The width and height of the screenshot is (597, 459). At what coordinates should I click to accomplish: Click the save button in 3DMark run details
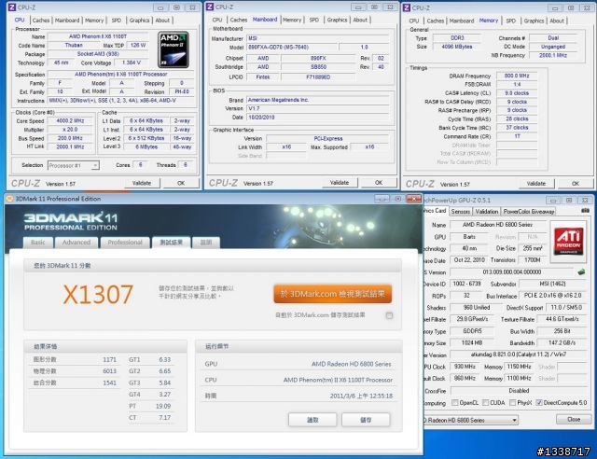pyautogui.click(x=366, y=420)
